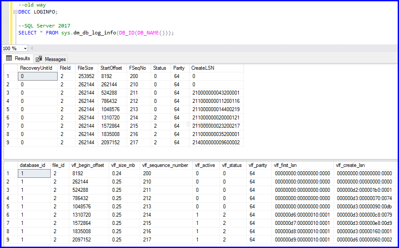The width and height of the screenshot is (399, 248).
Task: Select the CreateLSN column header
Action: point(216,68)
